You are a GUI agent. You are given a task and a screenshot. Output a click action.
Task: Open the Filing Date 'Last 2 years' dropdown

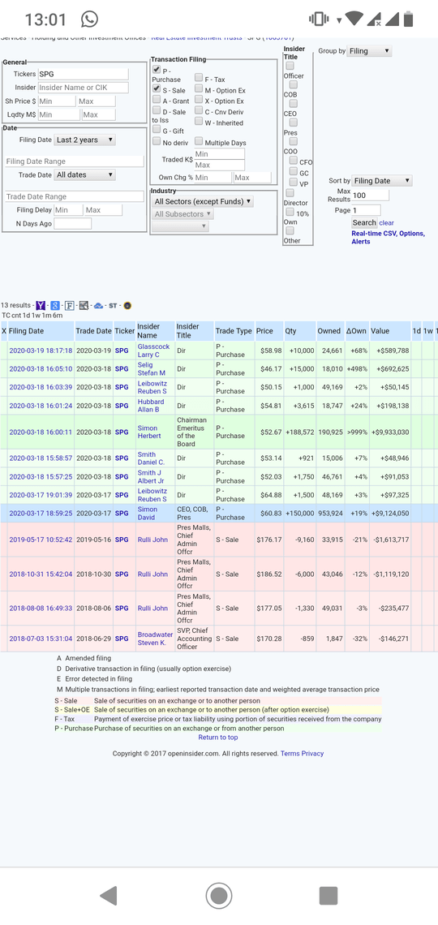[85, 140]
